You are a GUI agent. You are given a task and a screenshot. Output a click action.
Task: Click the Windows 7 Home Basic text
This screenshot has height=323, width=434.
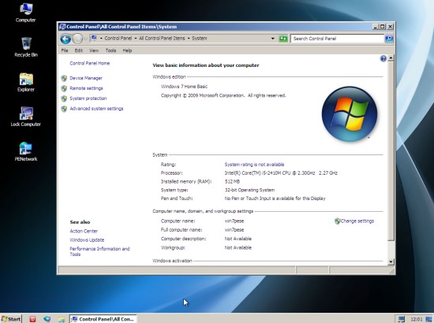(x=184, y=87)
